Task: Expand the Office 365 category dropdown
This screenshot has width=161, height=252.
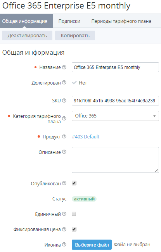Action: click(115, 116)
